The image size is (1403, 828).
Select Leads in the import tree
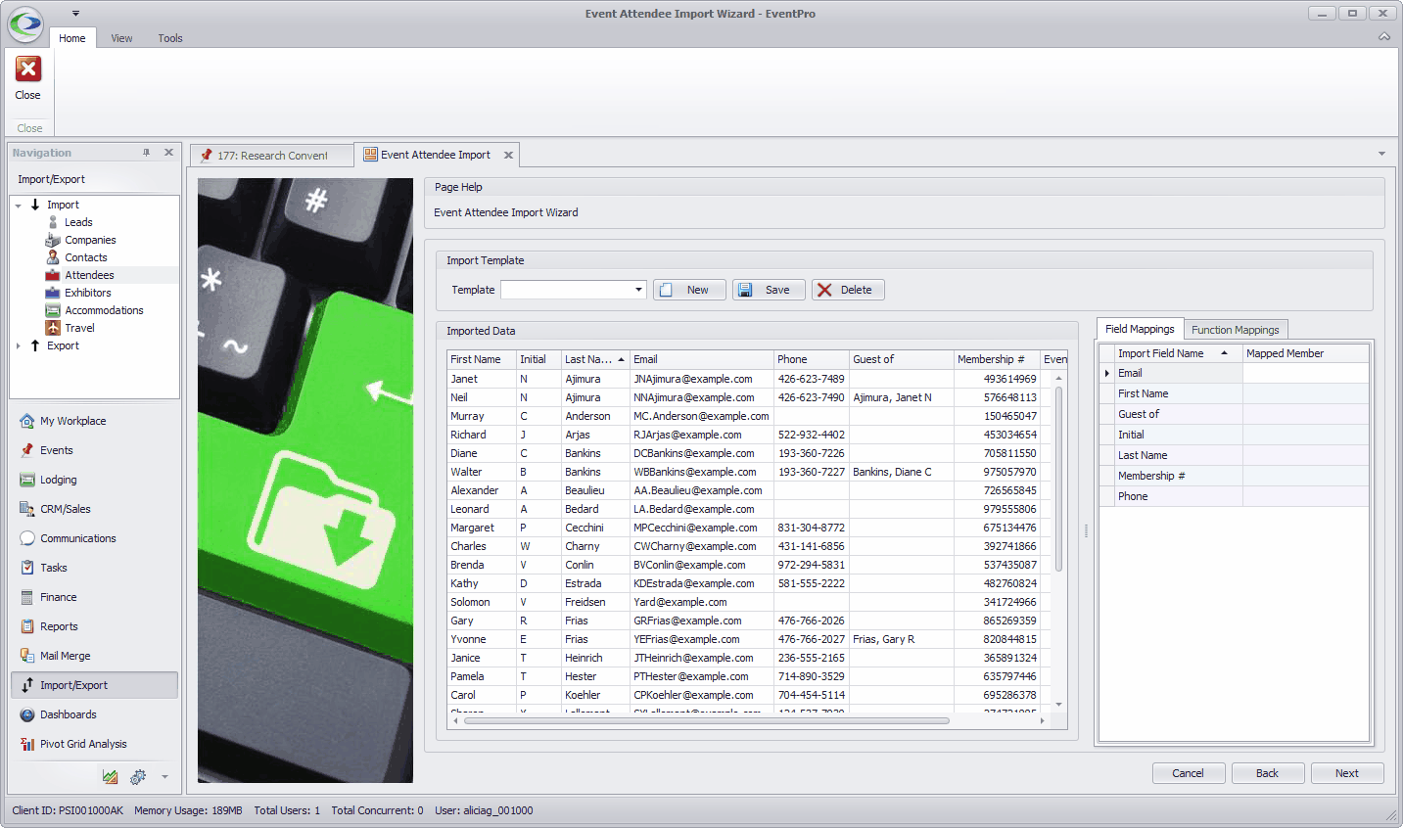[x=78, y=222]
